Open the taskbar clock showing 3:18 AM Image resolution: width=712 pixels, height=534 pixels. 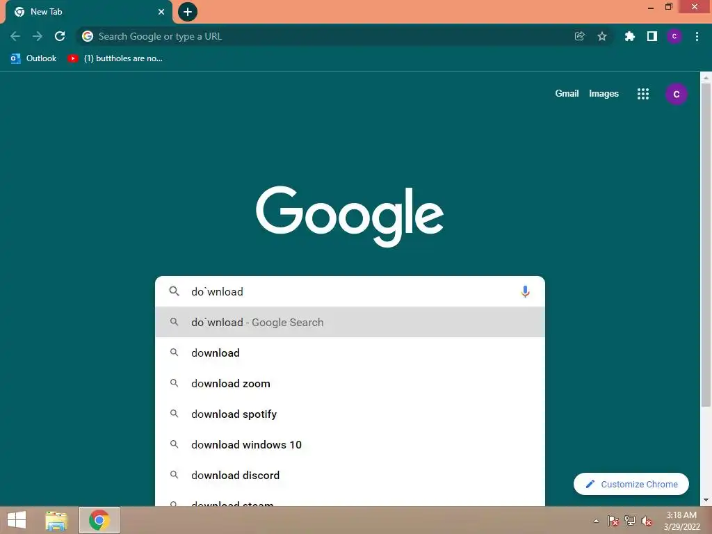pos(681,521)
